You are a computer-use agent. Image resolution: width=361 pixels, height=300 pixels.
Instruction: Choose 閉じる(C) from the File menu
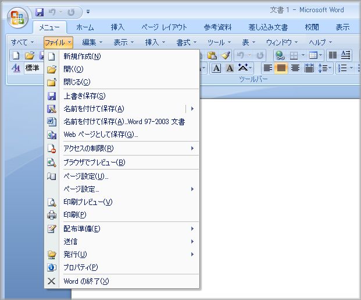(122, 82)
